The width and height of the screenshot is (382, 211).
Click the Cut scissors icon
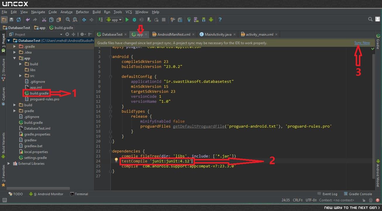pos(44,20)
